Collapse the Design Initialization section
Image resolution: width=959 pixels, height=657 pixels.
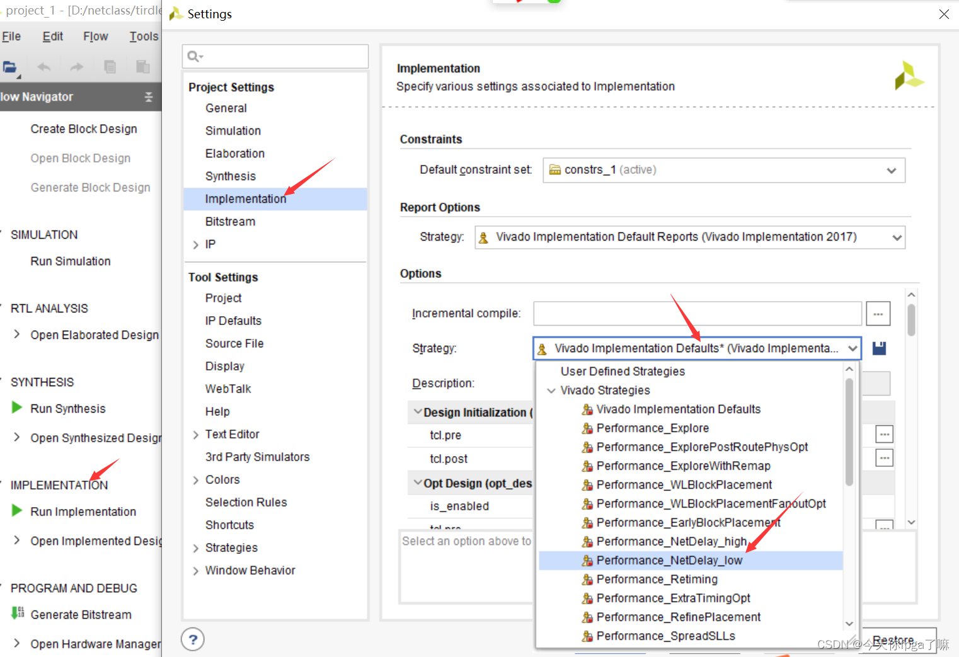click(x=417, y=412)
